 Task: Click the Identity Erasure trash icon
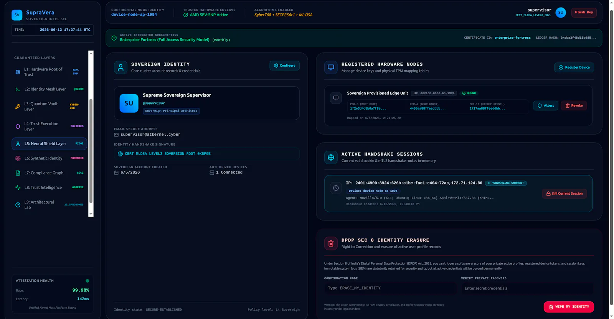(331, 243)
